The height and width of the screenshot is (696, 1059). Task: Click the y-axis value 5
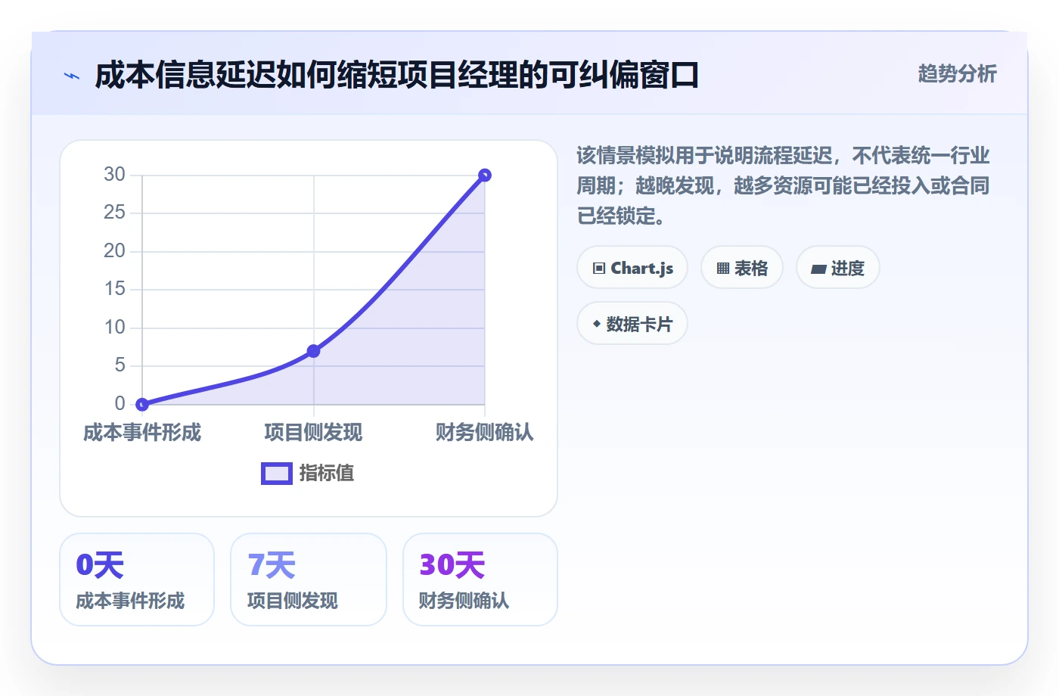click(x=120, y=365)
